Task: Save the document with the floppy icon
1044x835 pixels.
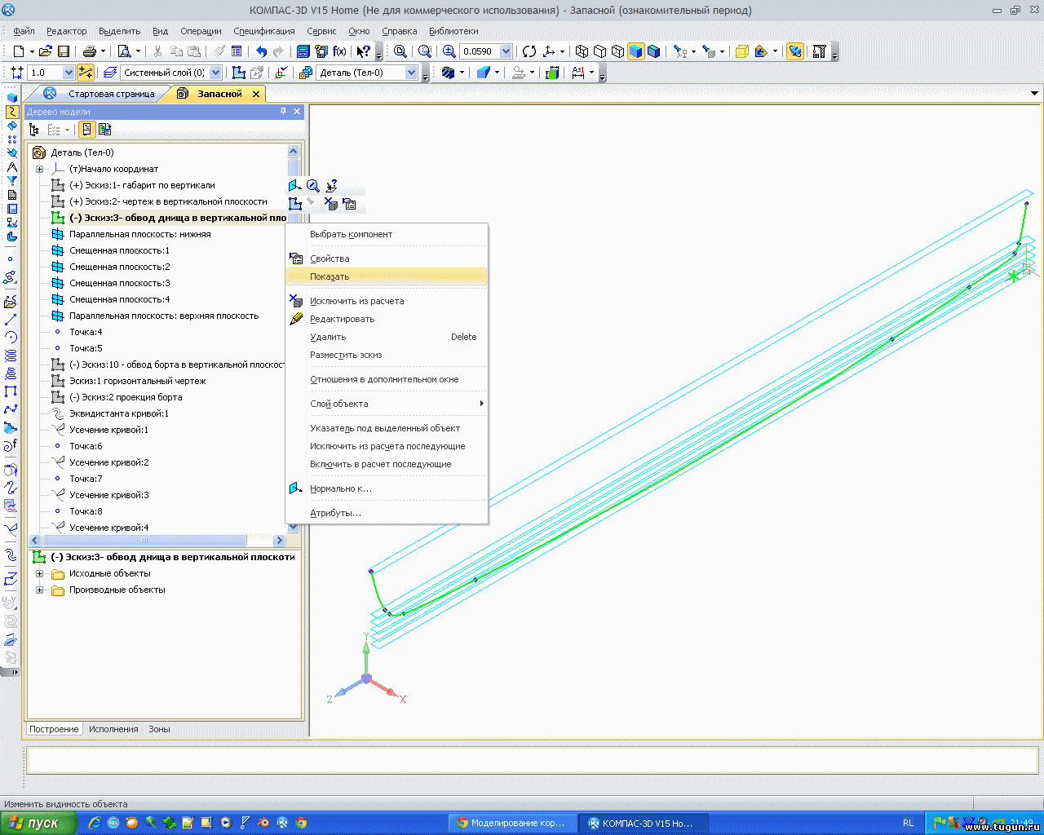Action: pyautogui.click(x=63, y=51)
